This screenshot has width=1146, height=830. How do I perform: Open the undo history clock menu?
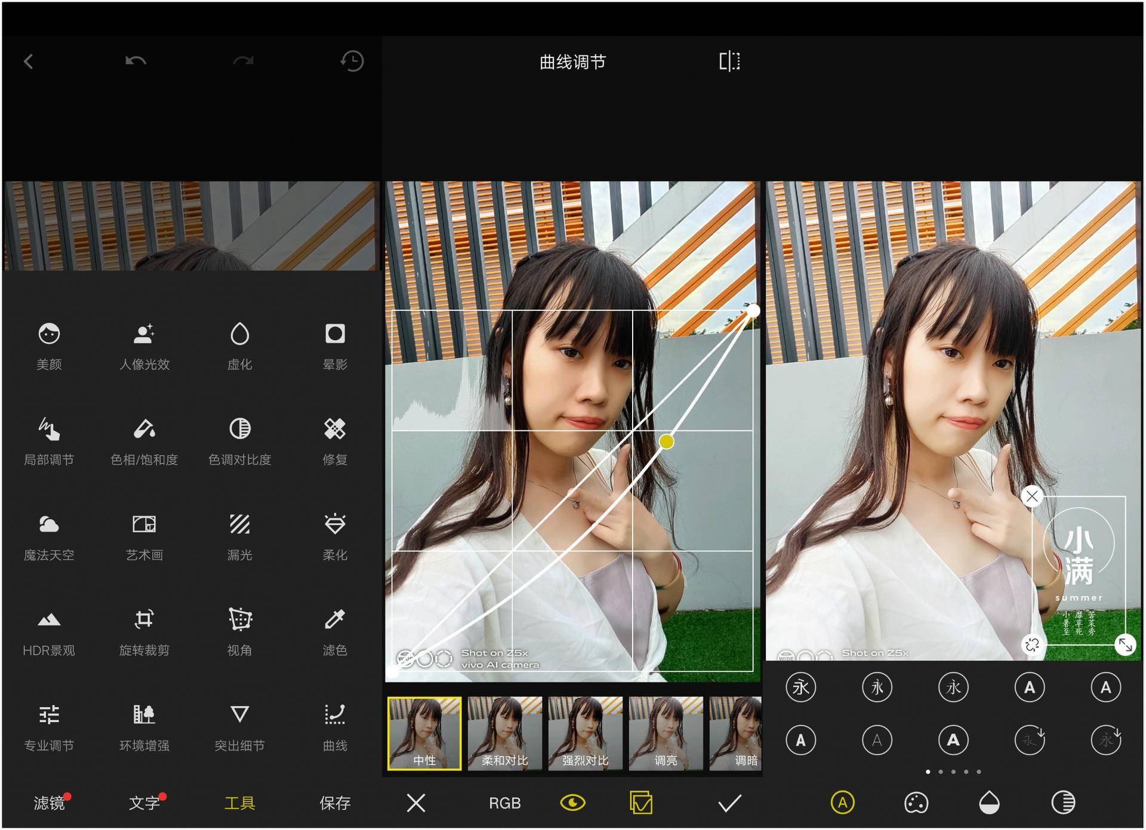(351, 61)
